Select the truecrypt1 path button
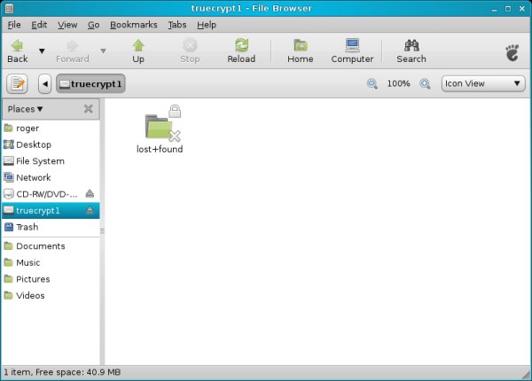The width and height of the screenshot is (532, 381). (x=90, y=83)
